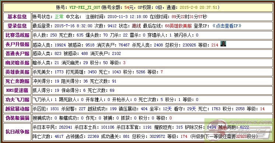Choose the 幽灵暗杀服 category label

click(x=17, y=63)
